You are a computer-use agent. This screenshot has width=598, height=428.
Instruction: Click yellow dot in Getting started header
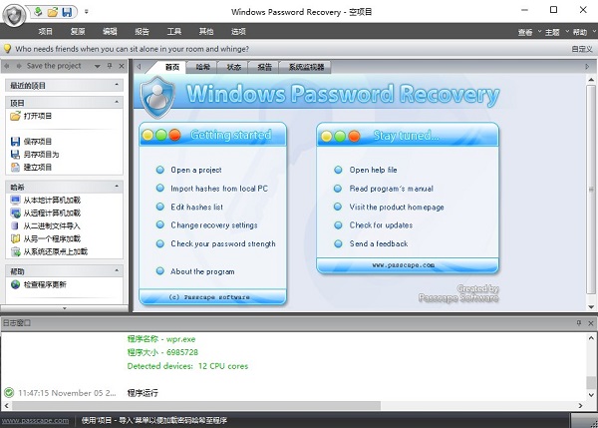point(148,135)
